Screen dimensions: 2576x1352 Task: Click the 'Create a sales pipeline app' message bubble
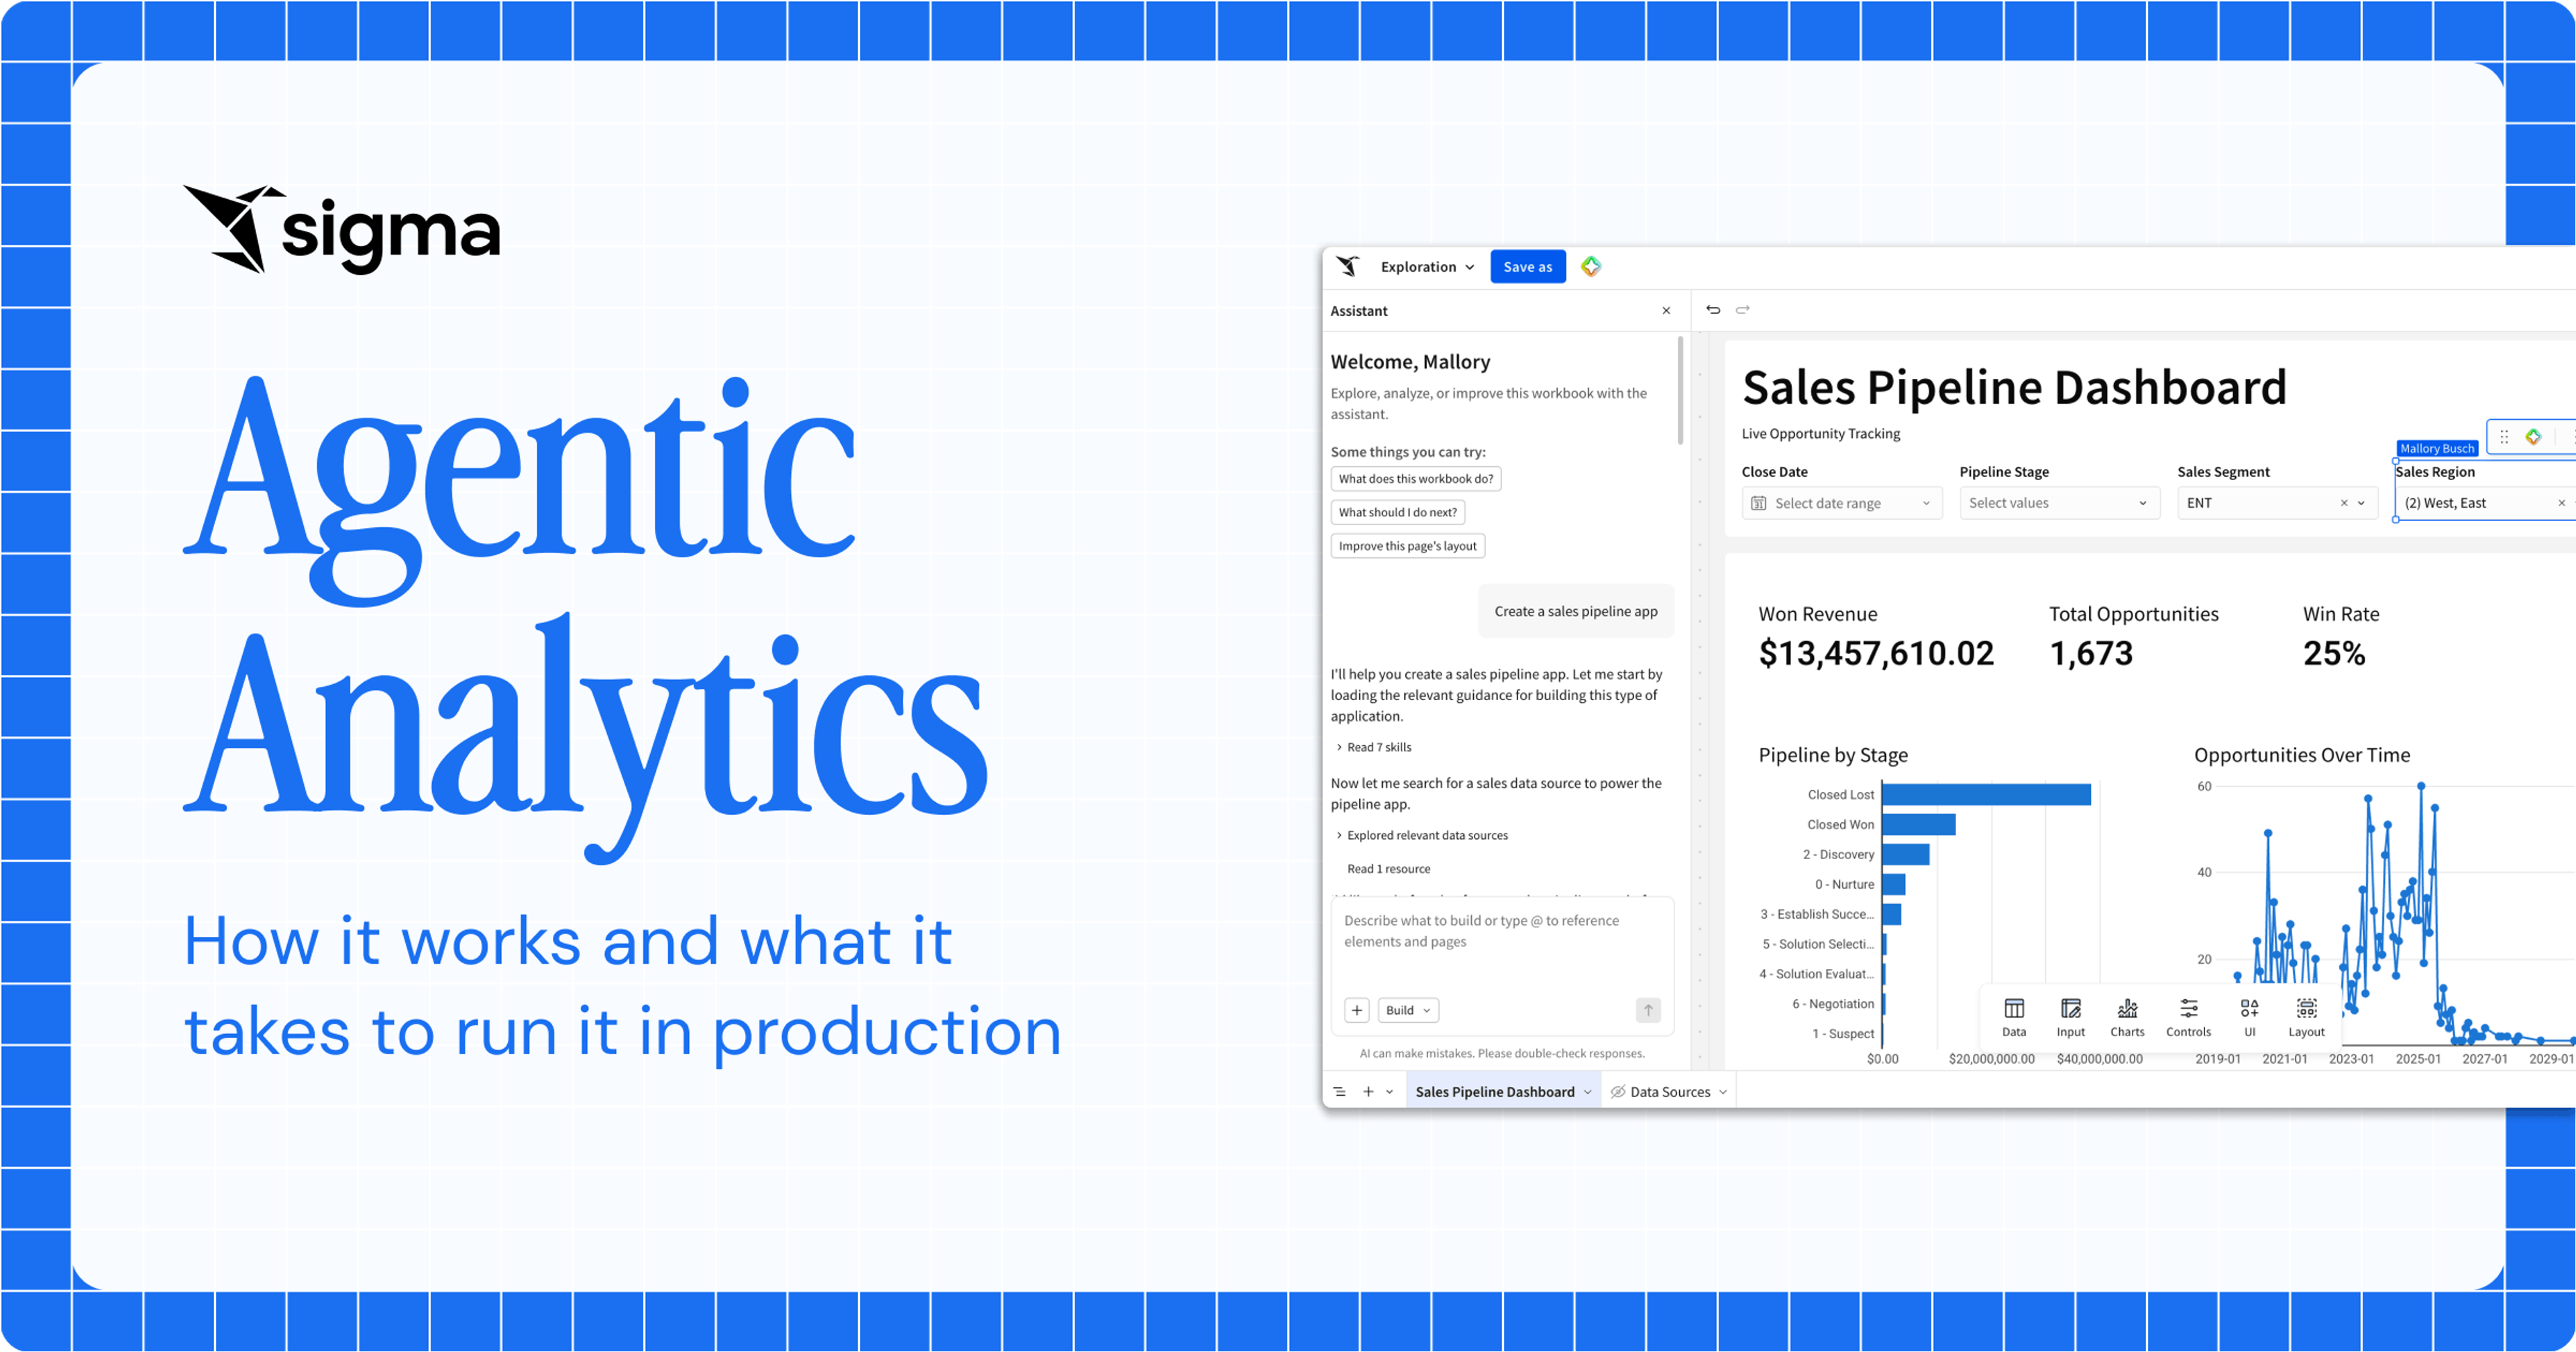1575,612
